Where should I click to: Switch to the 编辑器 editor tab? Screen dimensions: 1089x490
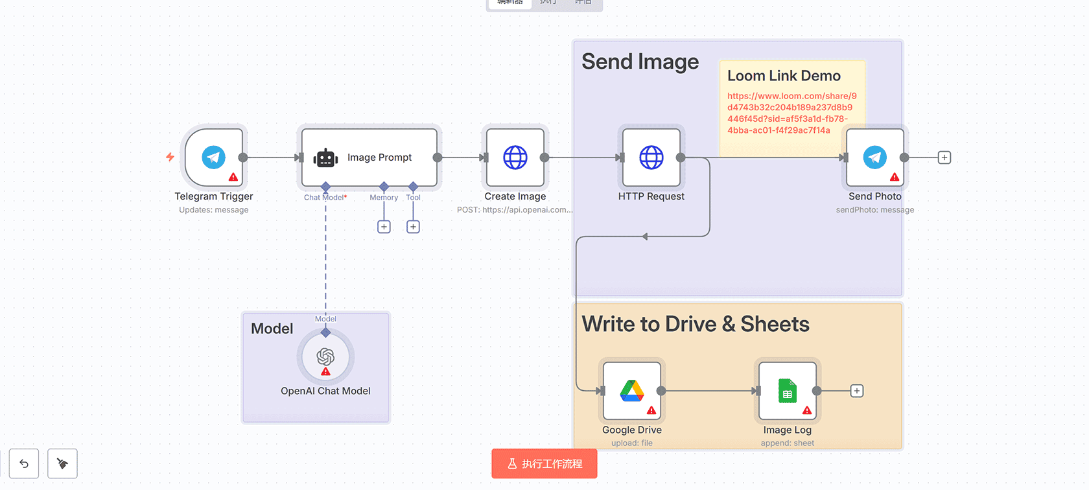(510, 3)
